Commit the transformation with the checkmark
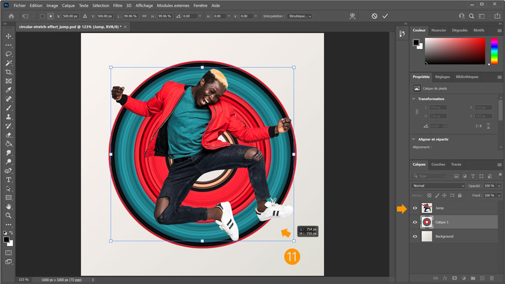505x284 pixels. coord(385,16)
